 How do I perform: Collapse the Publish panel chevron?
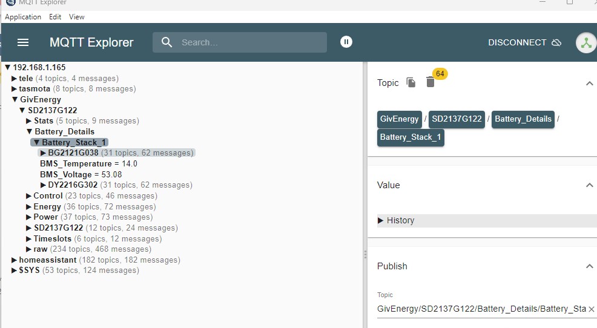(x=589, y=266)
